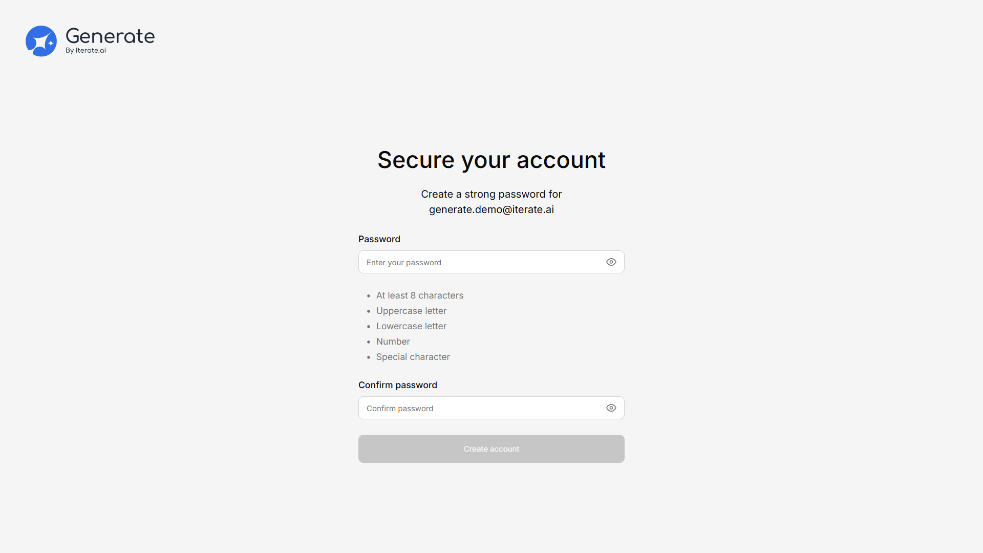Click the Secure your account heading
The width and height of the screenshot is (983, 553).
click(x=491, y=160)
